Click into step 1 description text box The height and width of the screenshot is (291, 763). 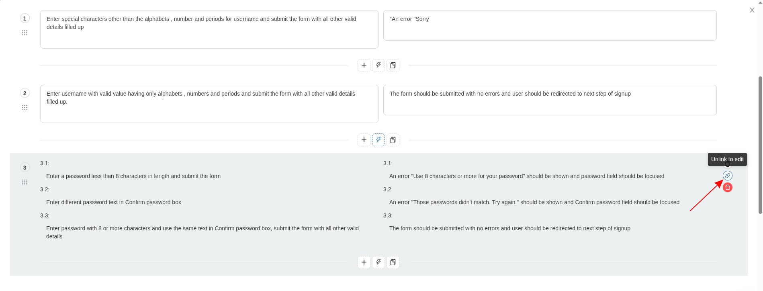209,29
